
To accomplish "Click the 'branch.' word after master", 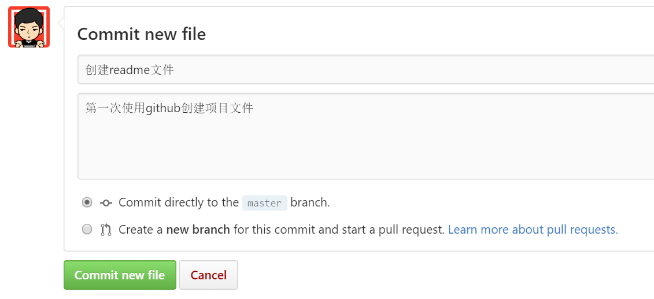I will click(310, 202).
